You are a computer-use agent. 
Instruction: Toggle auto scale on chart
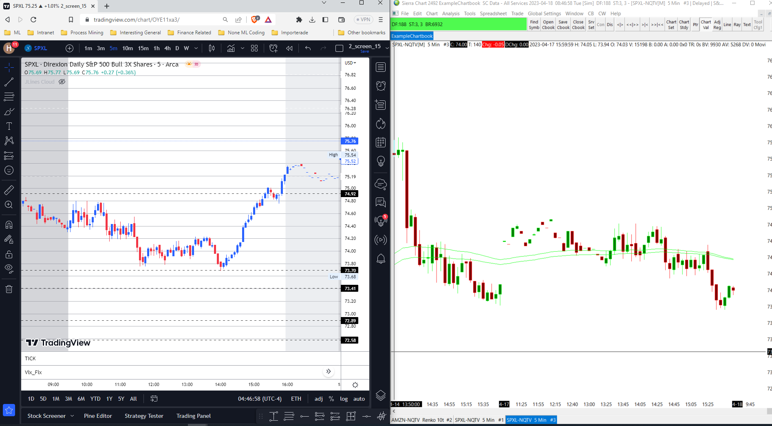359,399
